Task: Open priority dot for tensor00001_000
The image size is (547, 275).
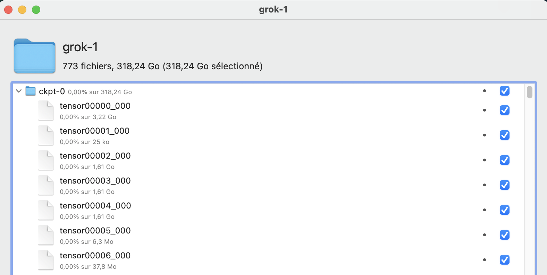Action: point(485,135)
